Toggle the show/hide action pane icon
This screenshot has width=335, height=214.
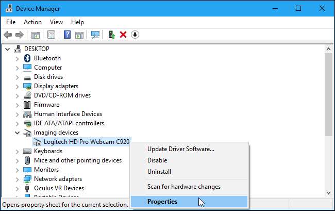pos(79,35)
